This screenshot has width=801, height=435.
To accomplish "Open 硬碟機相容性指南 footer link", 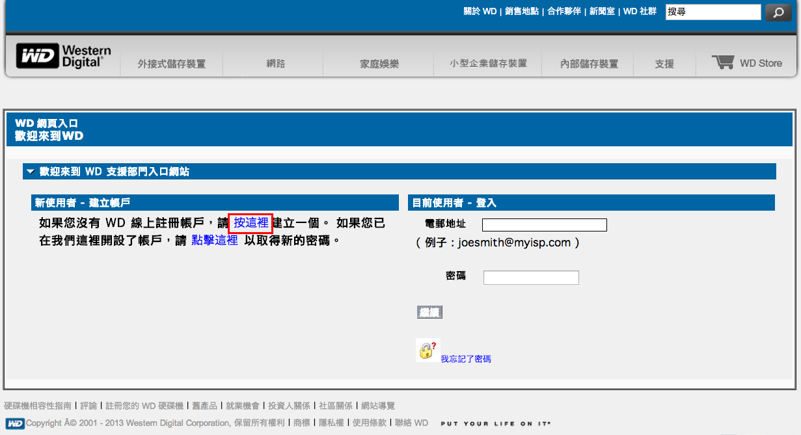I will click(38, 406).
